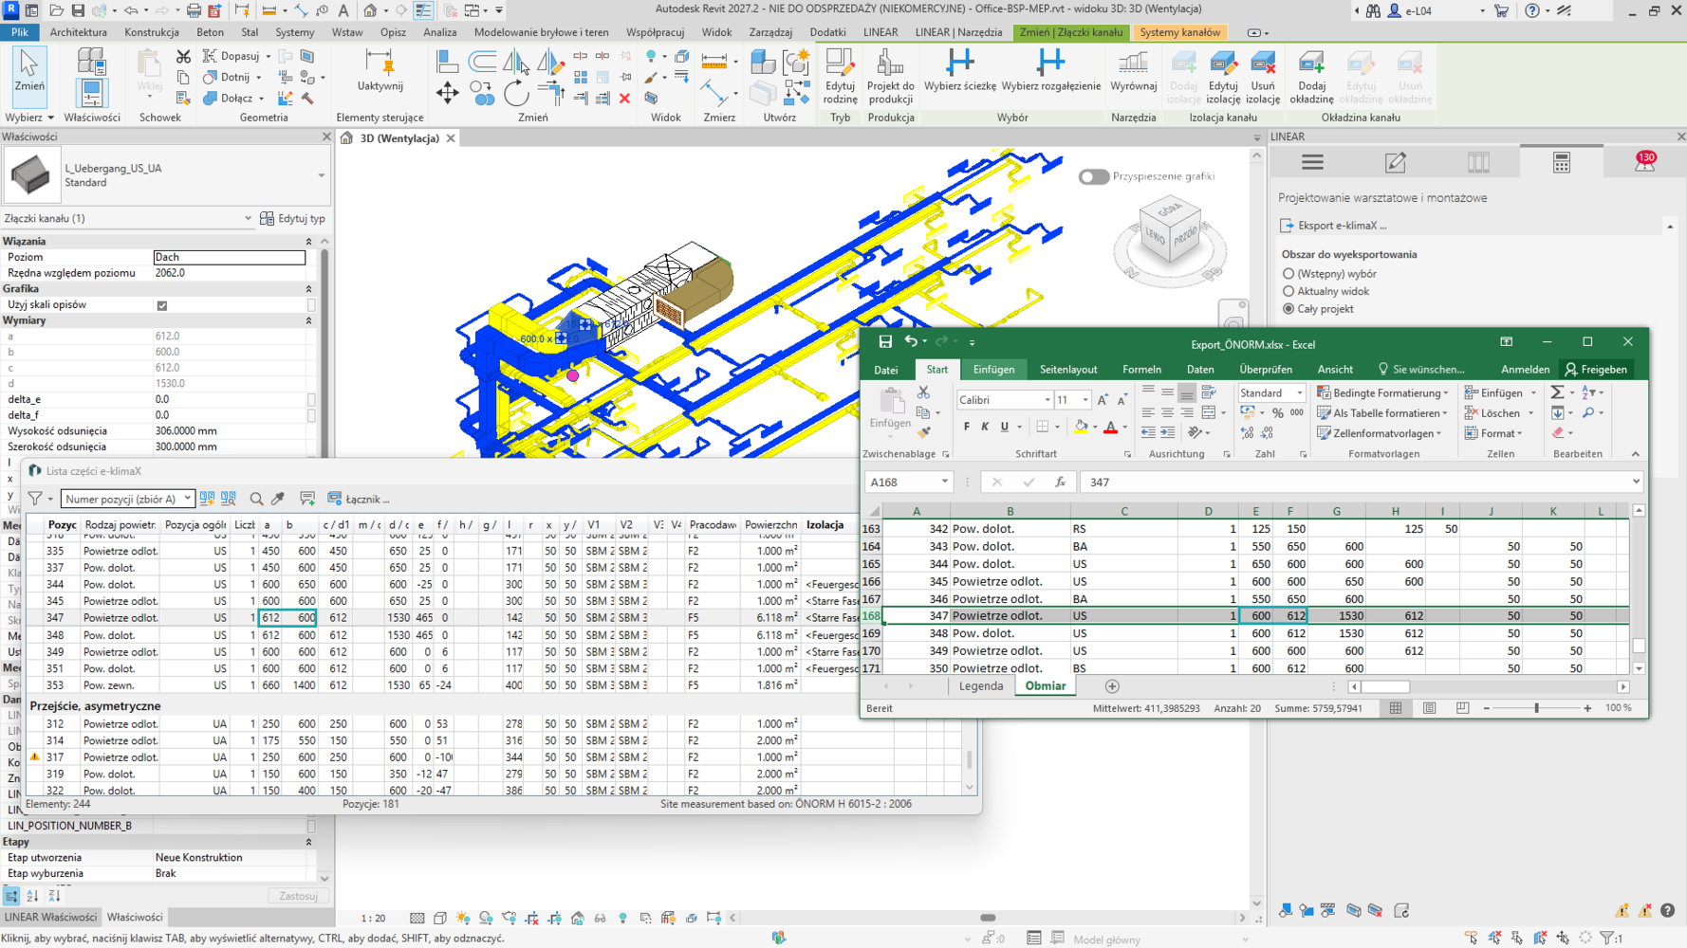
Task: Toggle the Przyspieszenie grafiki switch
Action: click(1093, 176)
